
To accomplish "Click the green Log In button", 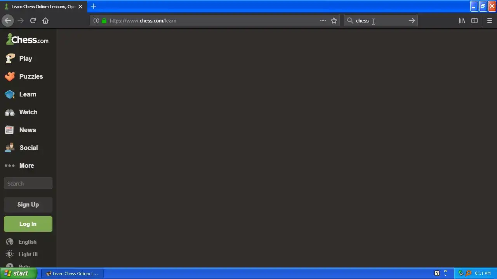I will (28, 224).
